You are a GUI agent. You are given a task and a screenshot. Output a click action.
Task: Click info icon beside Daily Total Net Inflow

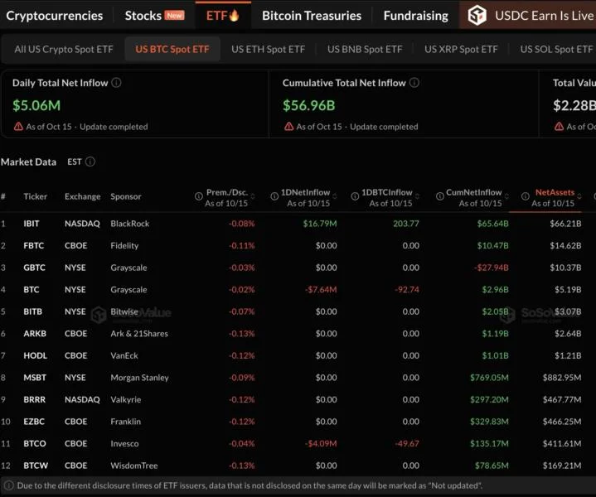116,83
